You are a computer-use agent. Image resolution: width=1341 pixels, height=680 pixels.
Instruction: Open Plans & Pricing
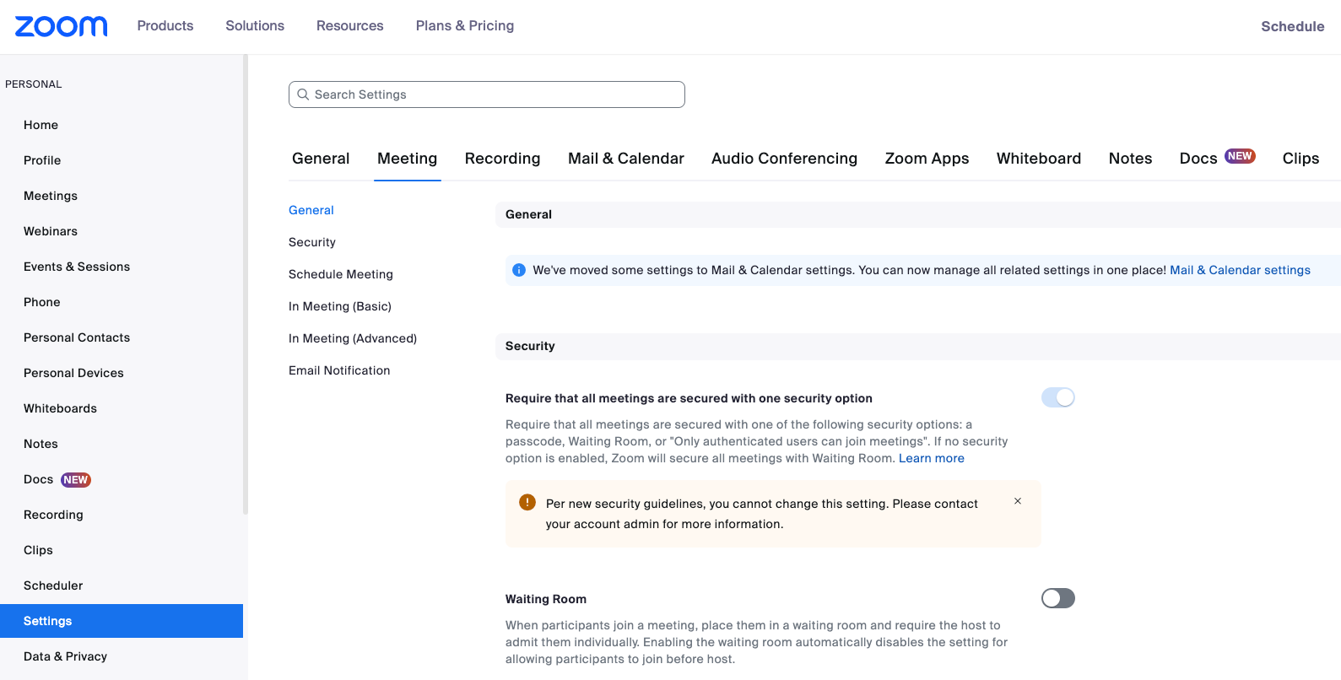pyautogui.click(x=465, y=26)
